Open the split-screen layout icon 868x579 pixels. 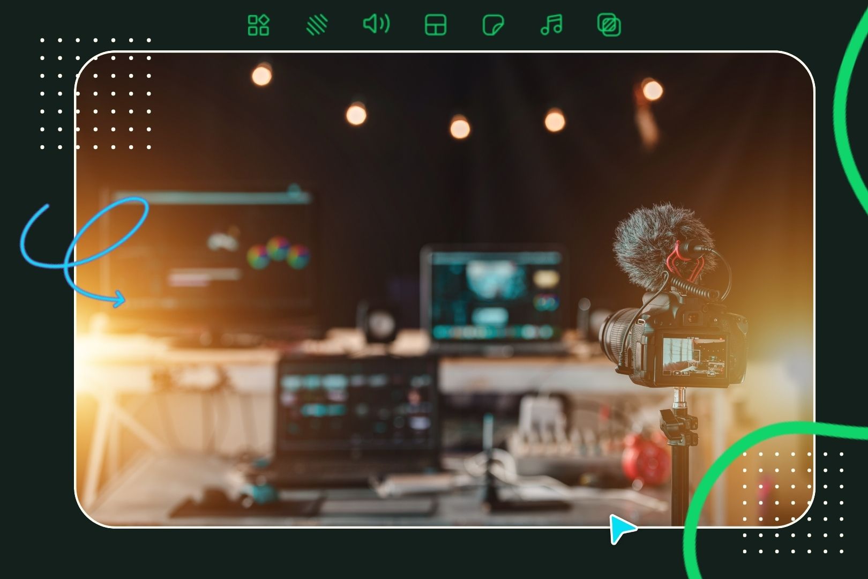click(435, 25)
